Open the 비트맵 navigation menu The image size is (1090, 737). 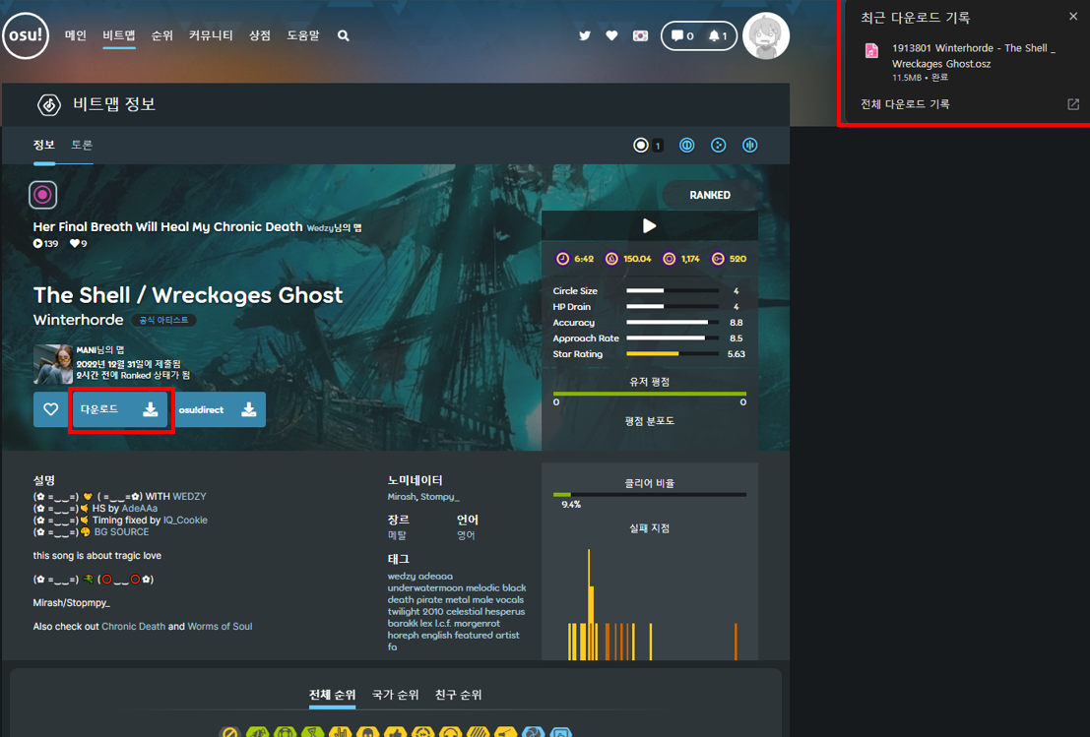(119, 35)
